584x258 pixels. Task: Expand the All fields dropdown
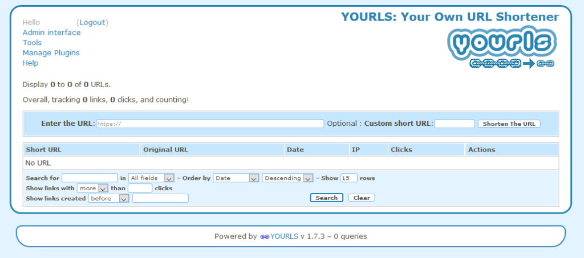tap(151, 178)
